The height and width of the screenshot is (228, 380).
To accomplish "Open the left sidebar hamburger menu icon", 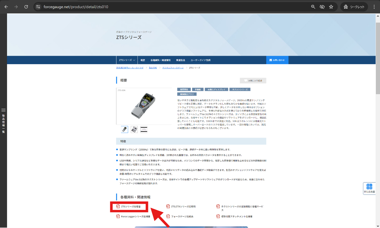I will pos(3,110).
